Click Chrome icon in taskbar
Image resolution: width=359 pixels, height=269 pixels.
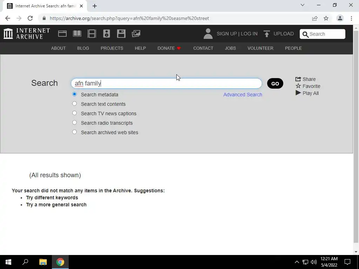pos(60,262)
